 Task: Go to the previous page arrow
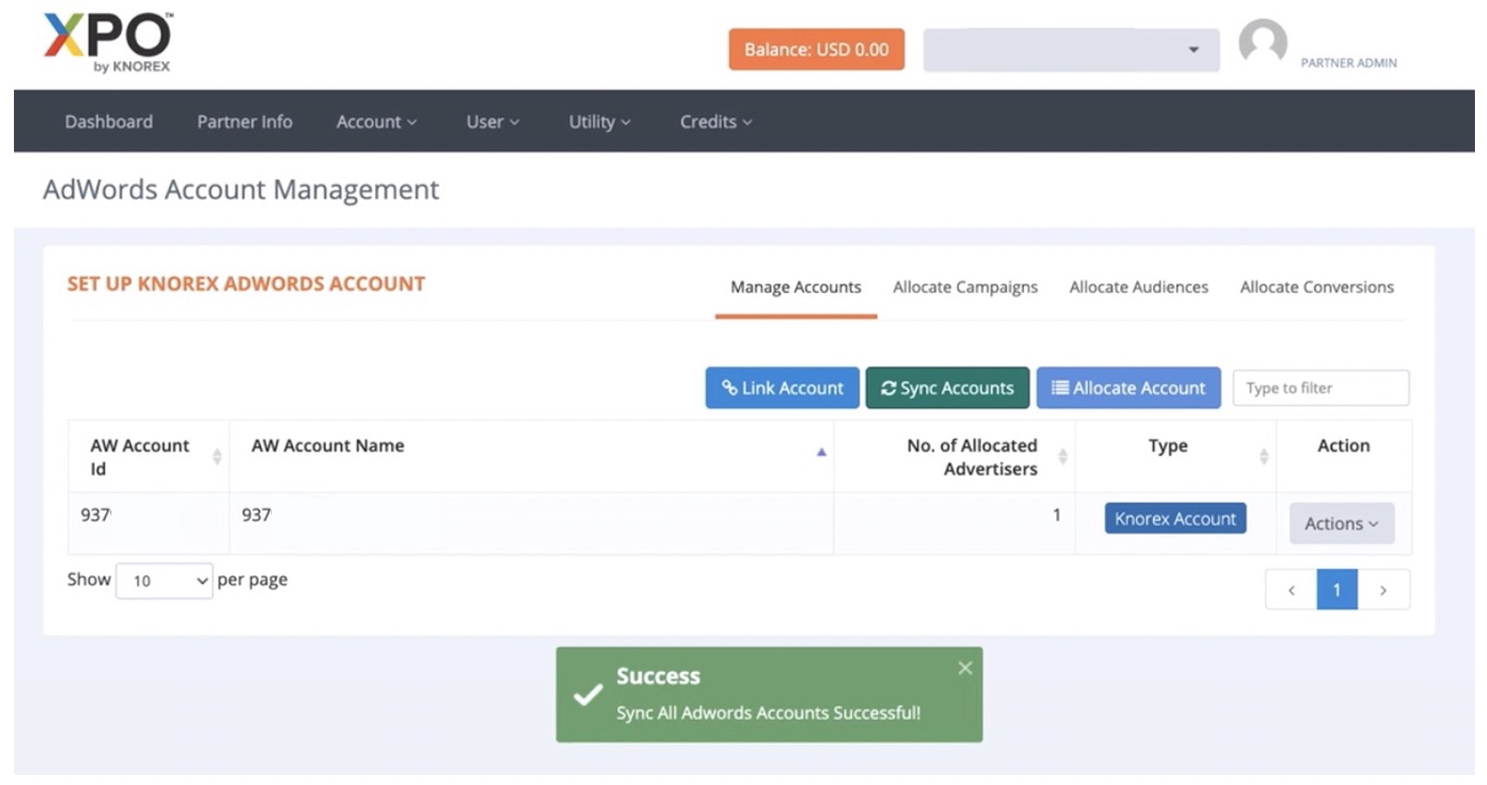pyautogui.click(x=1290, y=590)
